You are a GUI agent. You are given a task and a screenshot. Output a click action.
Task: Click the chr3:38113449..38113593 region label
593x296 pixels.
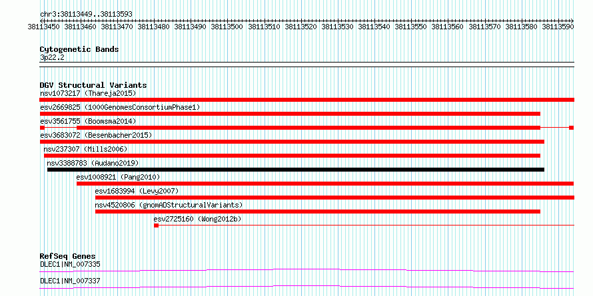(86, 14)
